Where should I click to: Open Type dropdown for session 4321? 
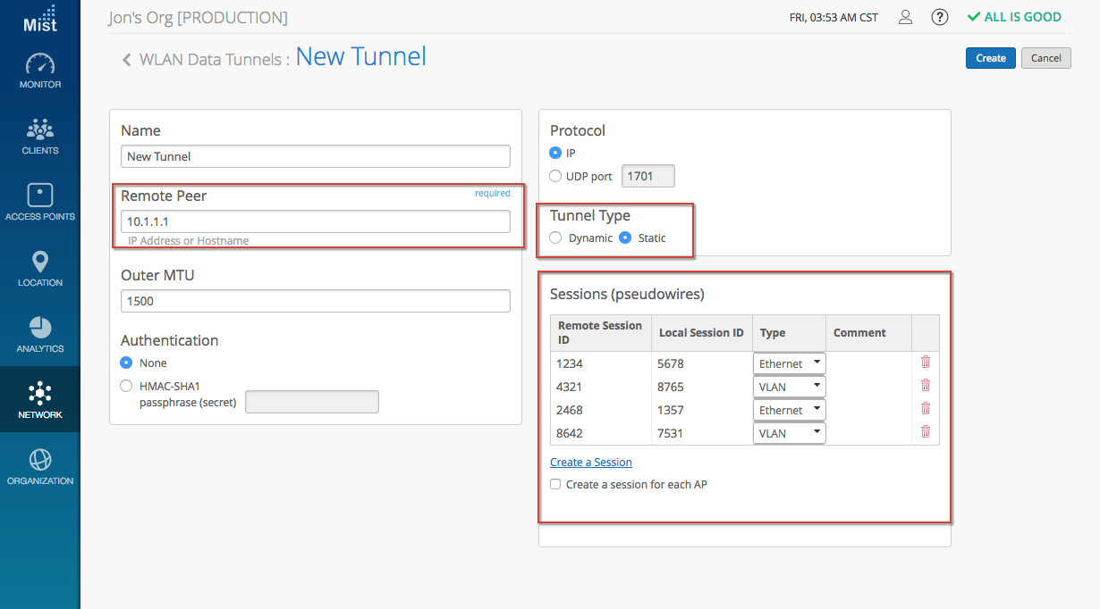click(x=789, y=387)
